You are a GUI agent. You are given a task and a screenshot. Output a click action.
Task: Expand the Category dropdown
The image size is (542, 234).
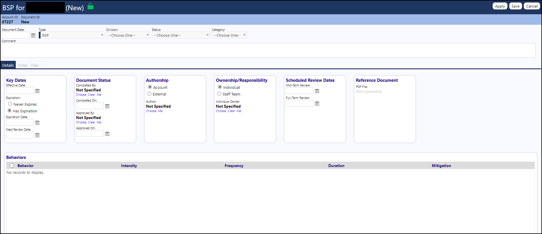tap(229, 35)
